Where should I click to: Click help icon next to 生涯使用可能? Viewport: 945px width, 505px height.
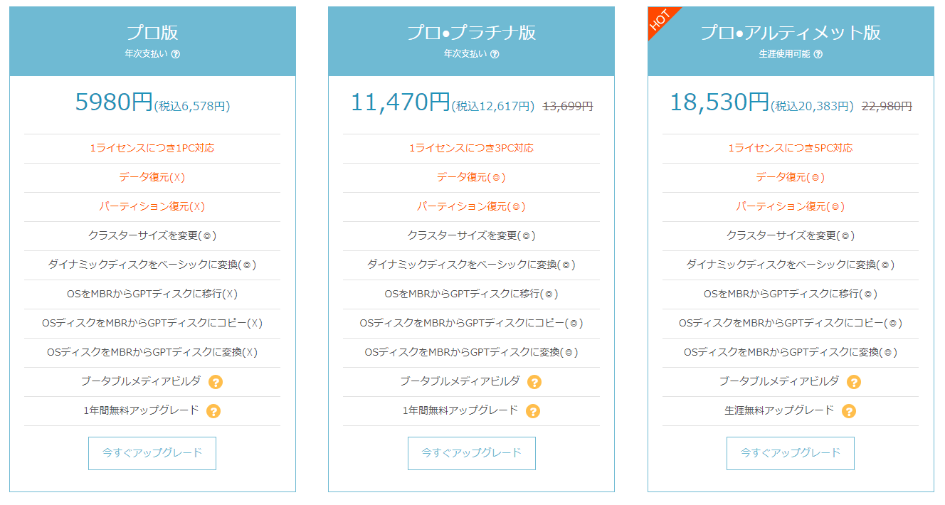point(818,54)
